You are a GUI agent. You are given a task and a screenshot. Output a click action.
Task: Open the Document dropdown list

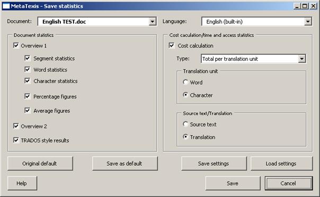pos(152,21)
